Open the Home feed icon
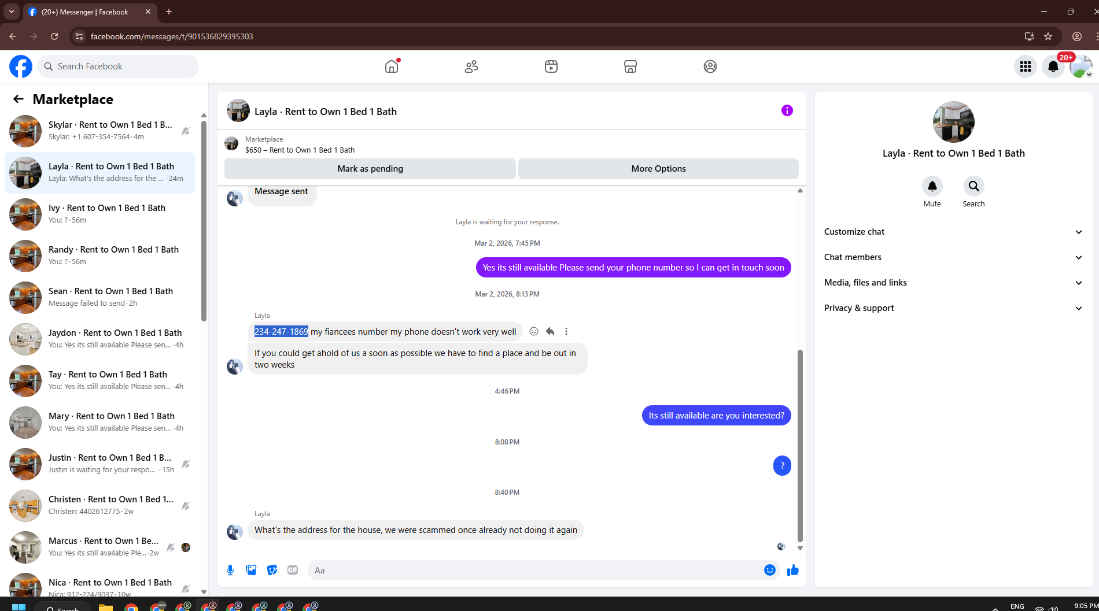Screen dimensions: 1099x611 (x=392, y=66)
